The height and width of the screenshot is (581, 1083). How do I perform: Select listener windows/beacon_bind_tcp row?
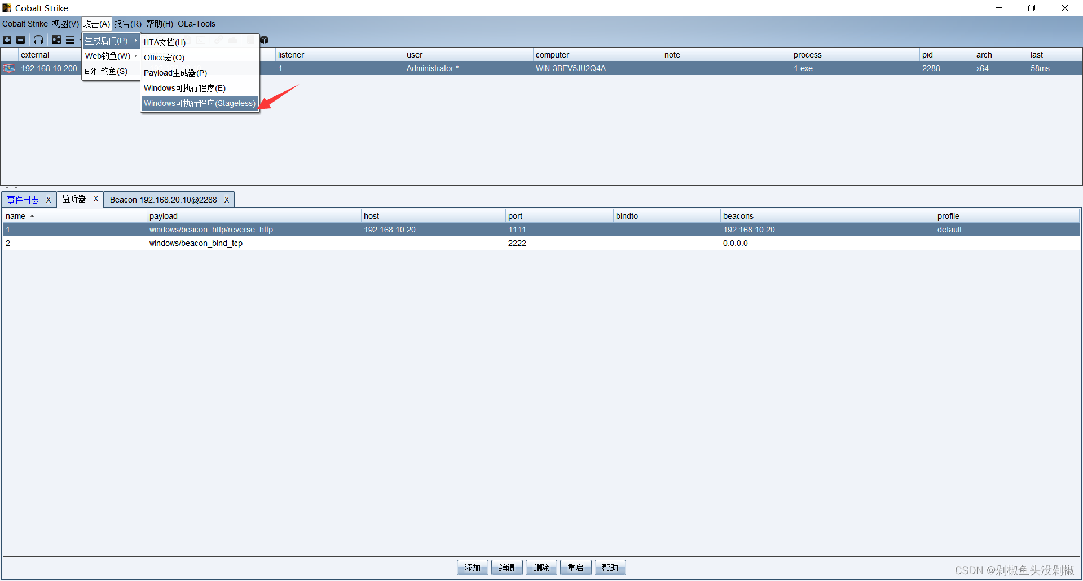pyautogui.click(x=541, y=243)
